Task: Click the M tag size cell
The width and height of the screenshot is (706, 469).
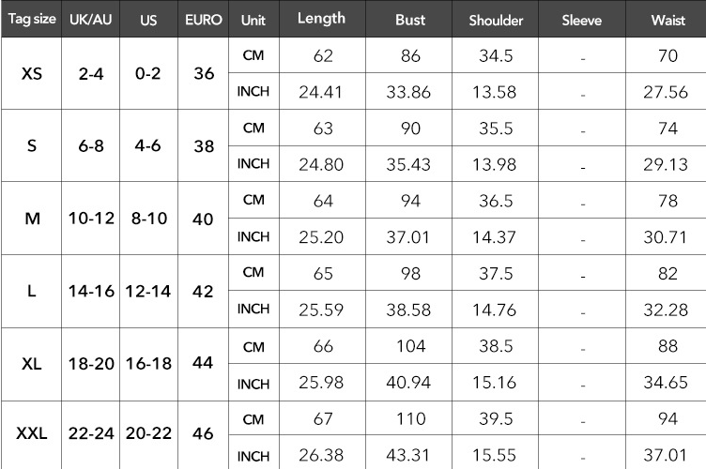Action: coord(31,219)
